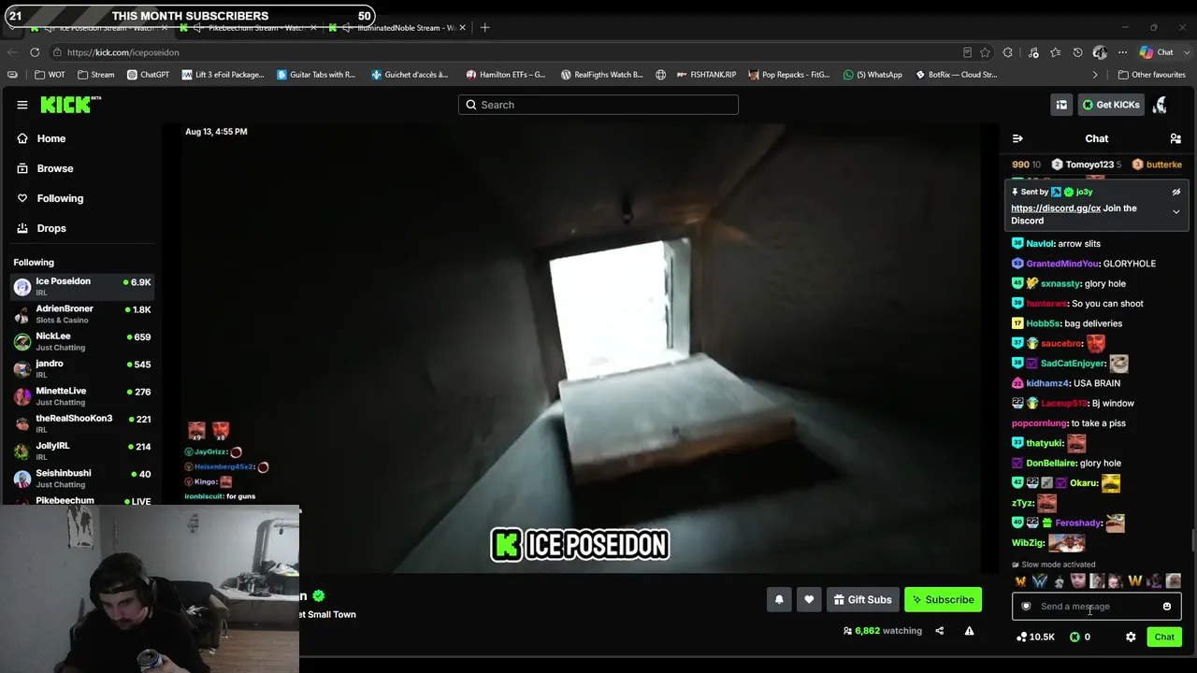Open chat identity shield icon
The width and height of the screenshot is (1197, 673).
pyautogui.click(x=1026, y=607)
